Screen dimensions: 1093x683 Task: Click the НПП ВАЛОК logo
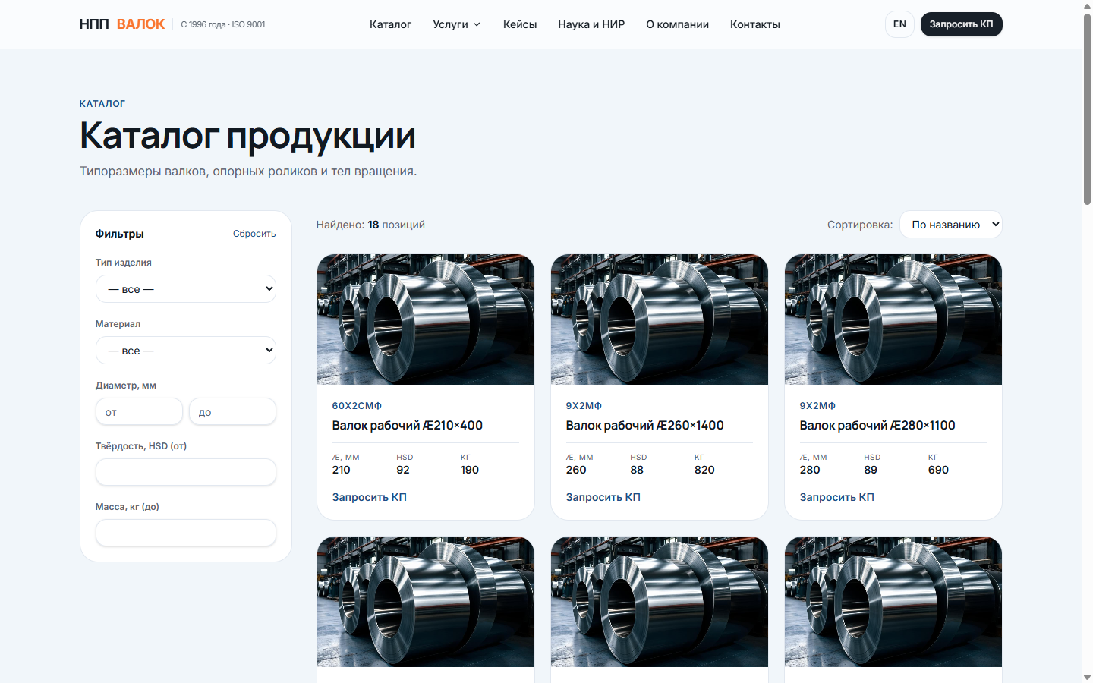coord(122,24)
